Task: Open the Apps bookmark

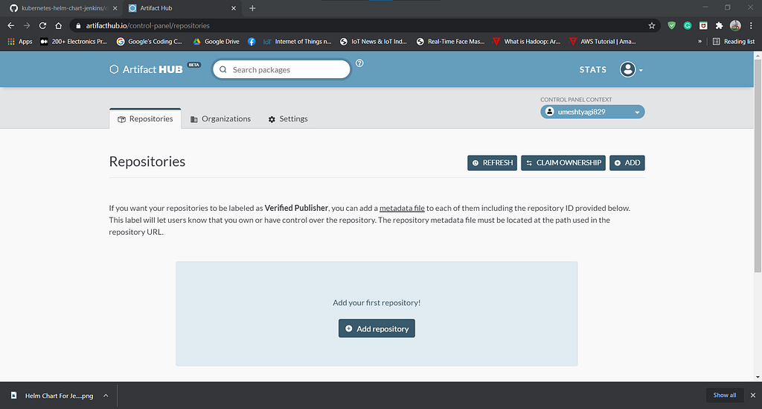Action: 20,42
